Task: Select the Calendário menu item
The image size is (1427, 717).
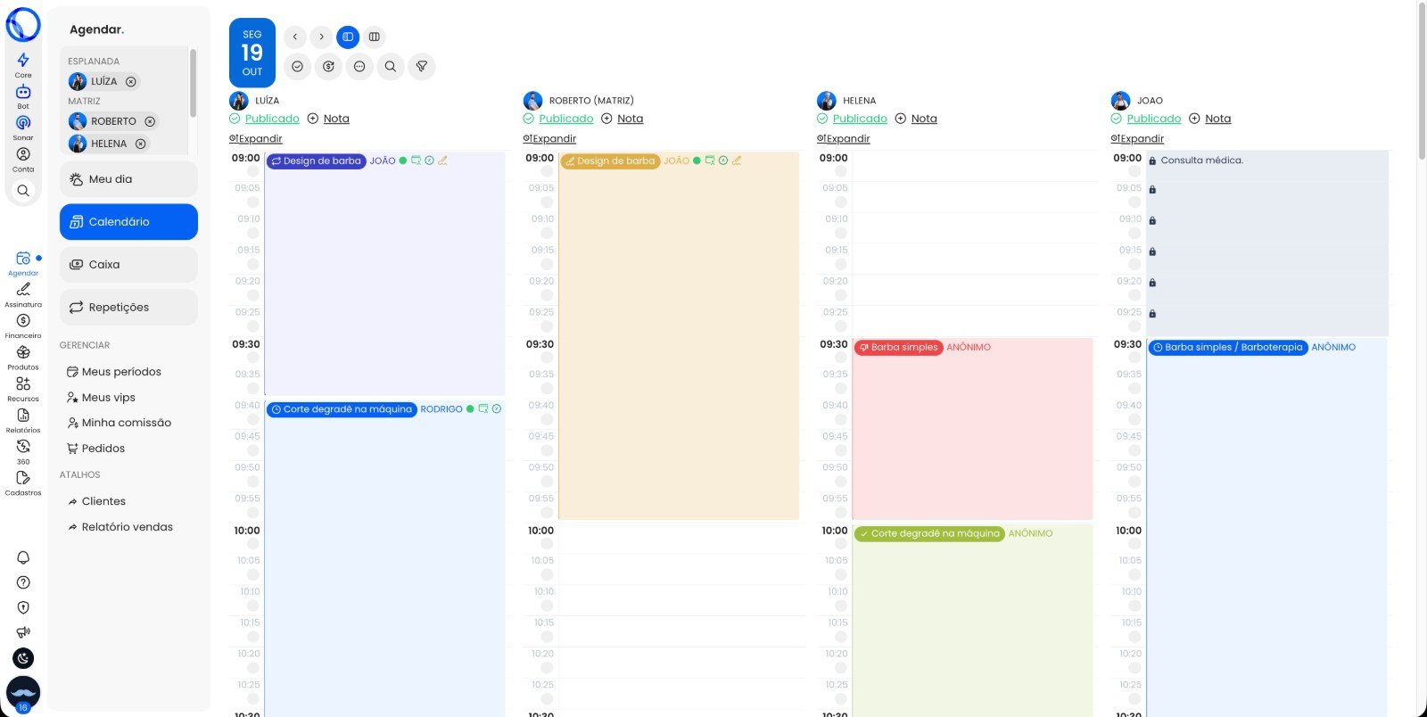Action: click(128, 222)
